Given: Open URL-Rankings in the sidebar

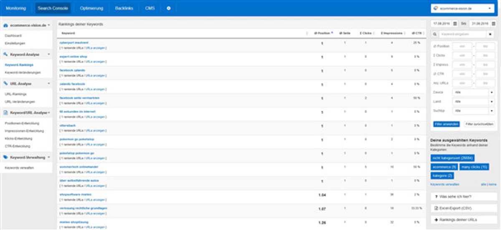Looking at the screenshot, I should 15,94.
